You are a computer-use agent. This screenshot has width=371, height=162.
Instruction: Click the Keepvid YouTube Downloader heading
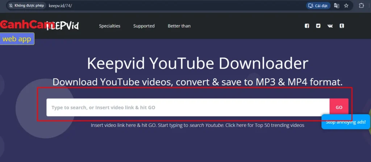pos(197,64)
